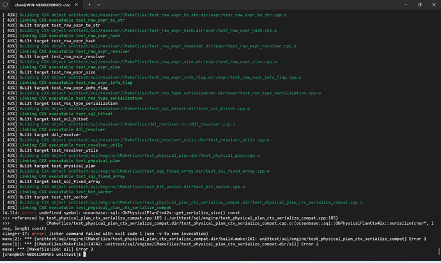Click 'Built target ddl_resolver' line
The width and height of the screenshot is (441, 263).
coord(42,135)
